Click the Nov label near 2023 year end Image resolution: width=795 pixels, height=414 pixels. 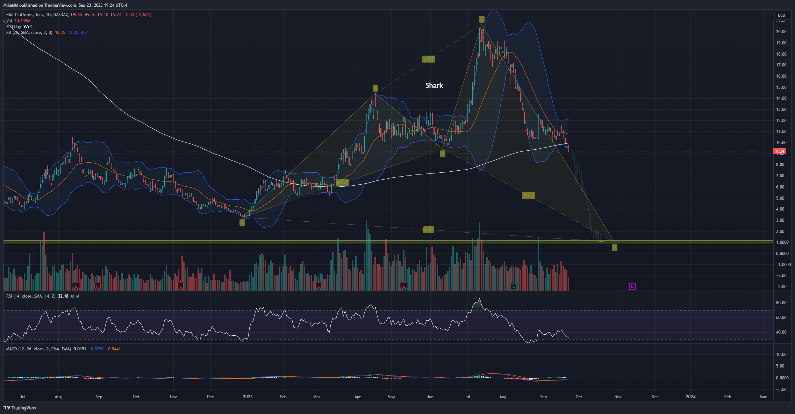pyautogui.click(x=618, y=397)
